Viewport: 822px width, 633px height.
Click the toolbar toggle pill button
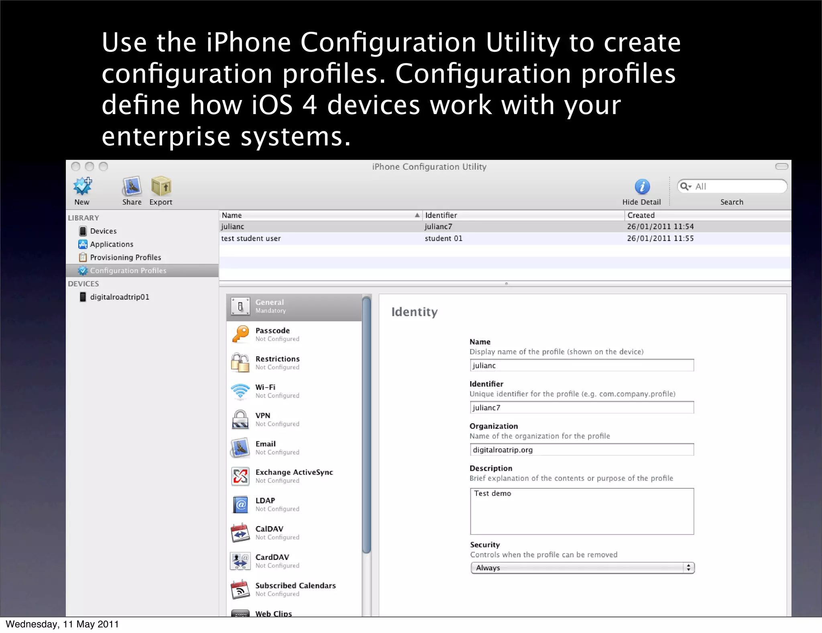tap(781, 166)
